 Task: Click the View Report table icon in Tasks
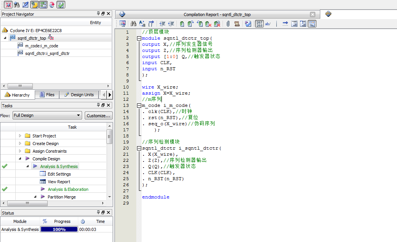click(x=43, y=182)
